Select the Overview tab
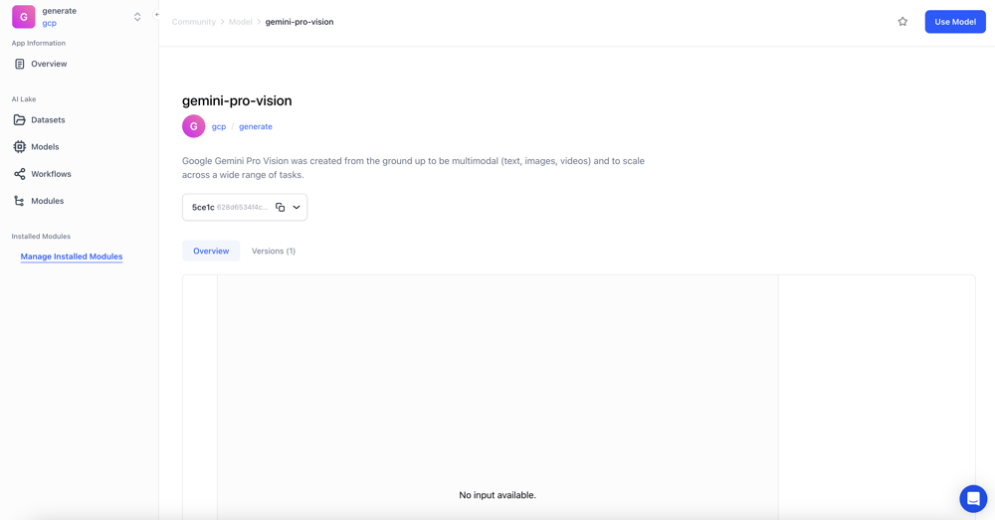 click(x=211, y=252)
